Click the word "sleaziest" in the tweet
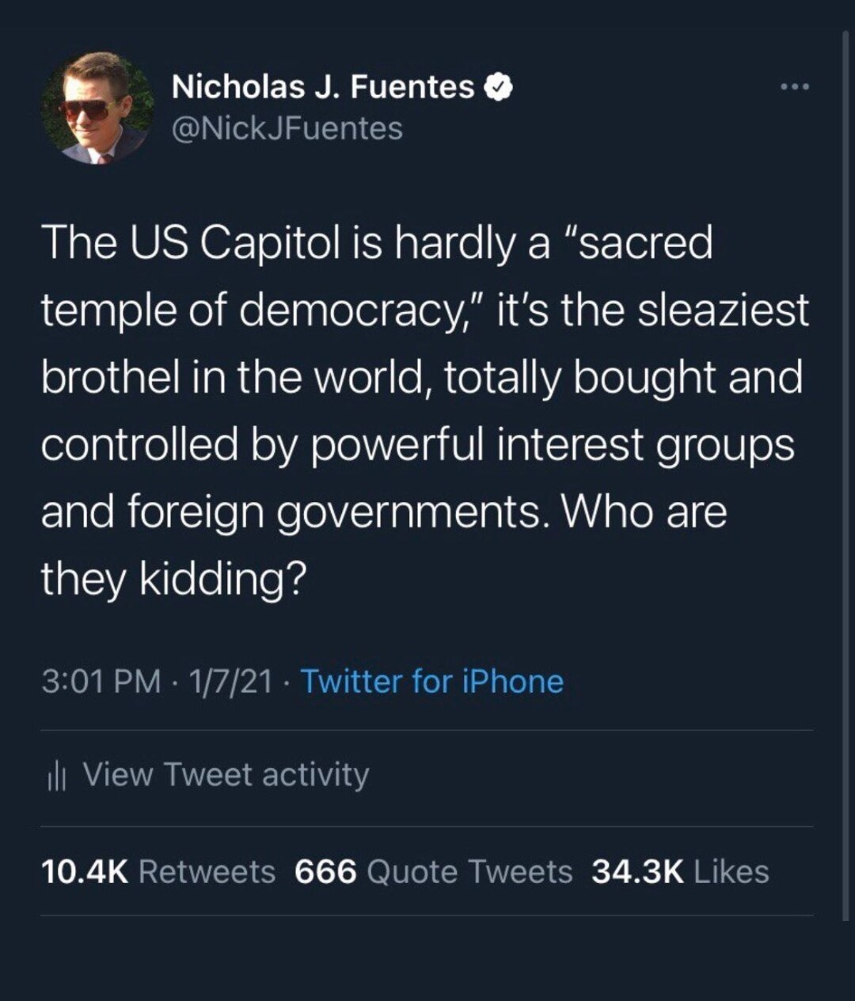 [x=723, y=310]
